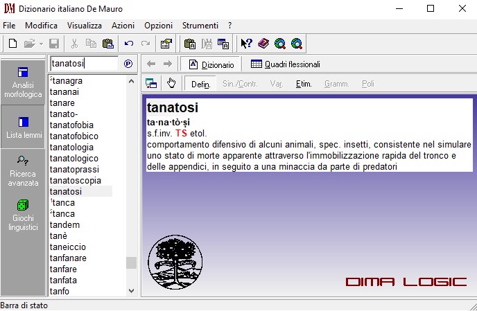
Task: Click the word list scroll-down arrow
Action: tap(131, 291)
